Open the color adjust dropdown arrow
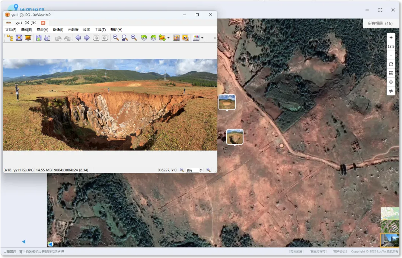 coord(202,38)
